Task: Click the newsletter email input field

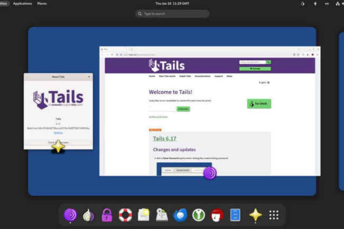Action: pyautogui.click(x=162, y=109)
